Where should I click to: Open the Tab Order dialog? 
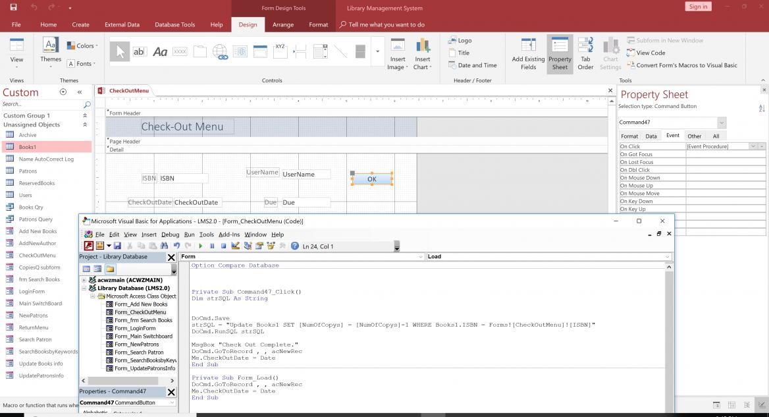(585, 54)
